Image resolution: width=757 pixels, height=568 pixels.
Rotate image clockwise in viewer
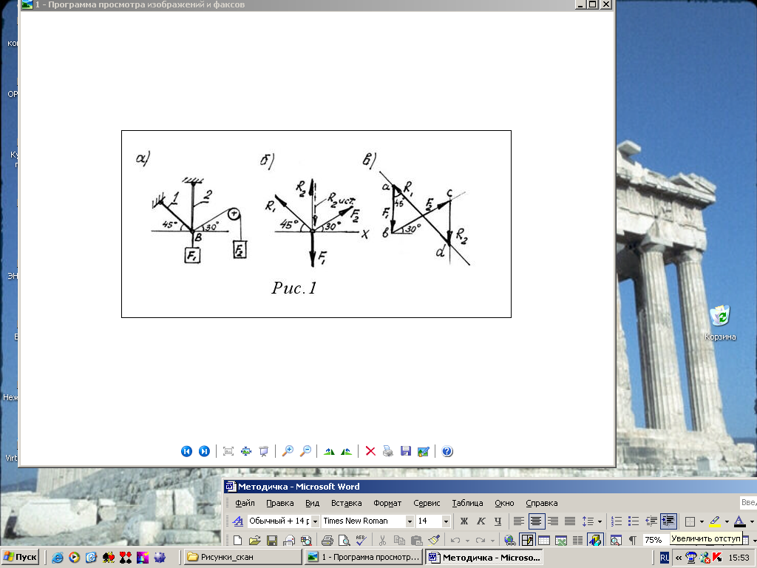point(329,451)
